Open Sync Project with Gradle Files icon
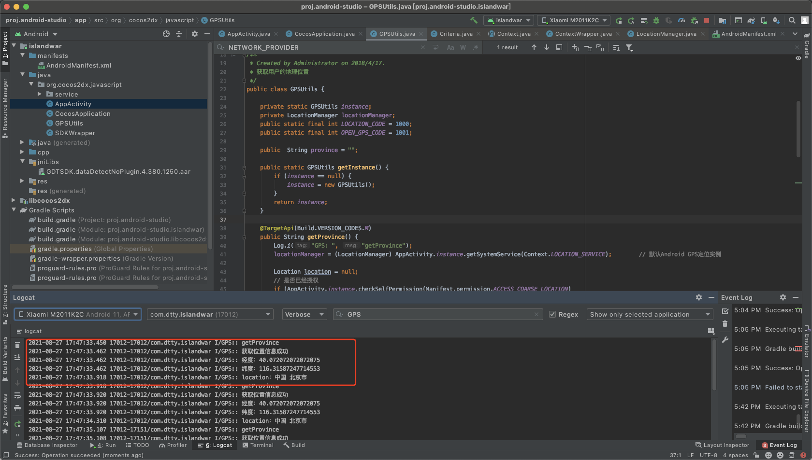The image size is (812, 460). point(751,20)
